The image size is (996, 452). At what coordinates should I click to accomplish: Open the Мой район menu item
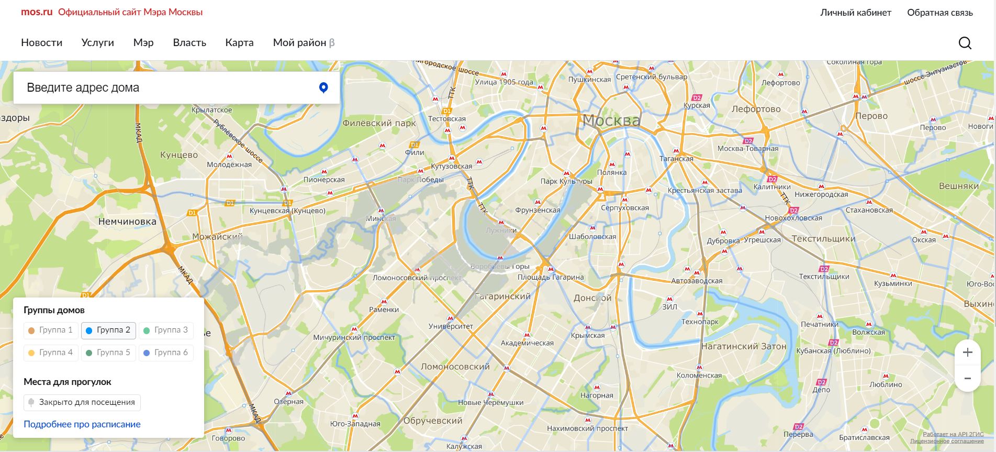(x=303, y=43)
